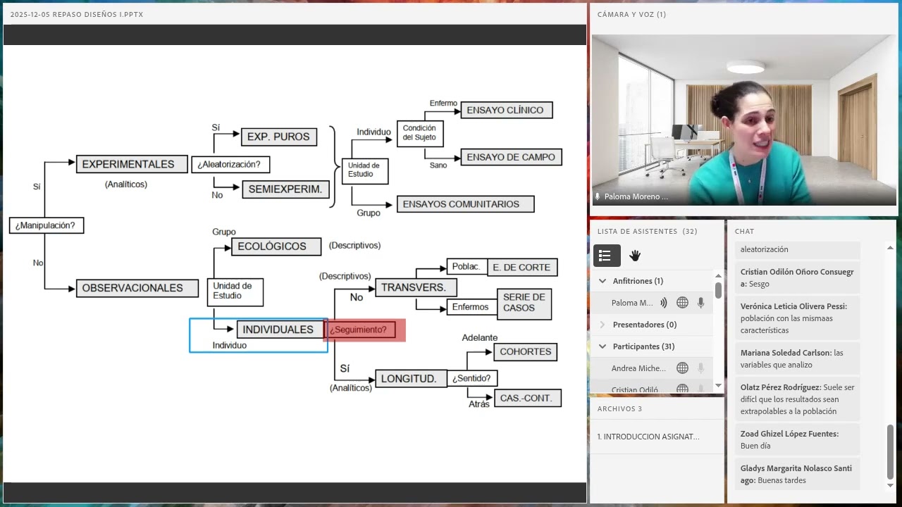Click the CAS.-CONT. box on the slide
The height and width of the screenshot is (507, 902).
528,398
